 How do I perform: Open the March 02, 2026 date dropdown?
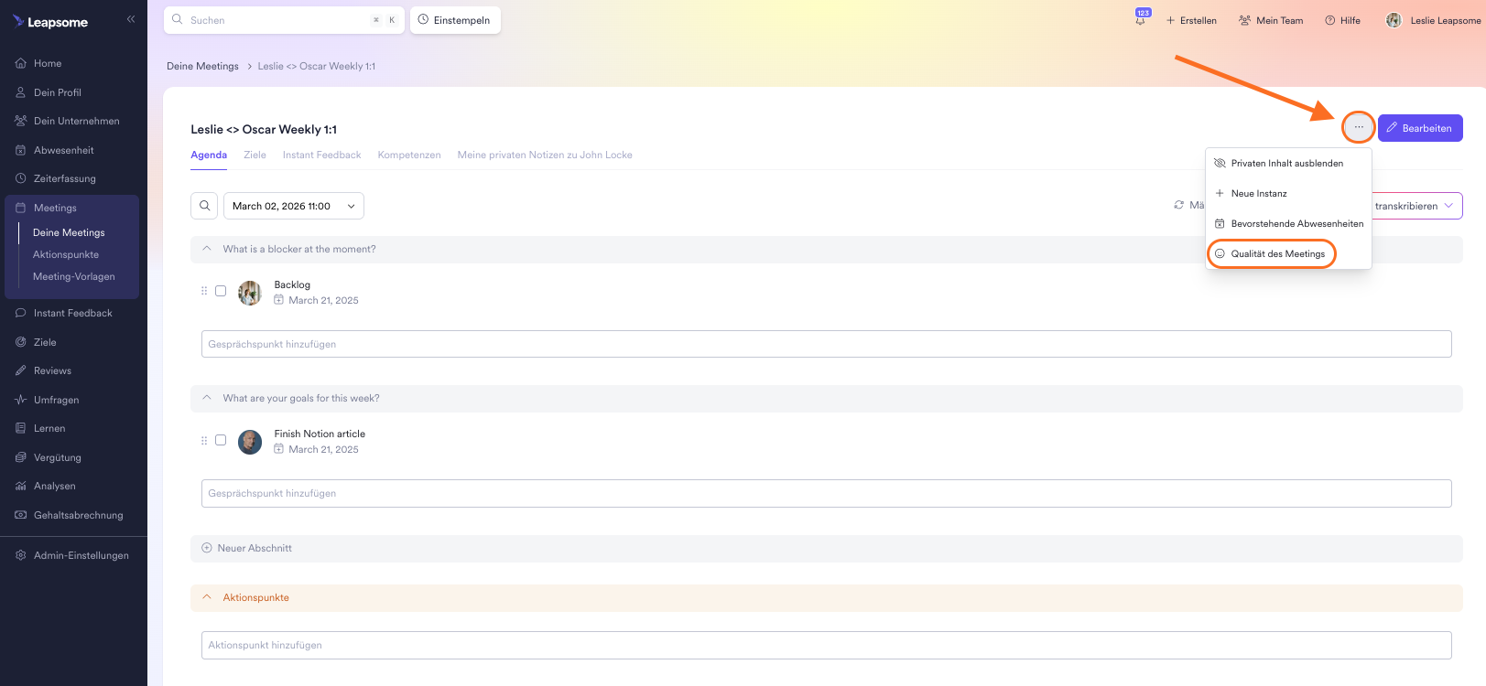(x=293, y=206)
